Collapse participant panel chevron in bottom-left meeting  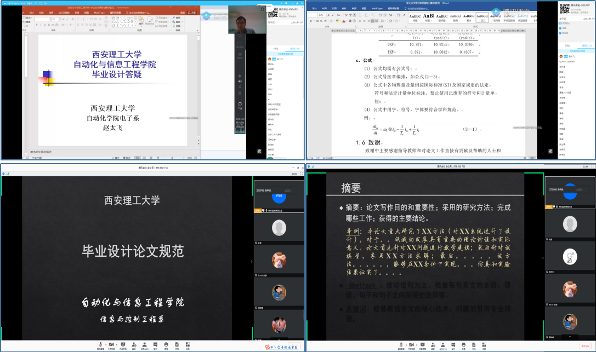pos(252,261)
